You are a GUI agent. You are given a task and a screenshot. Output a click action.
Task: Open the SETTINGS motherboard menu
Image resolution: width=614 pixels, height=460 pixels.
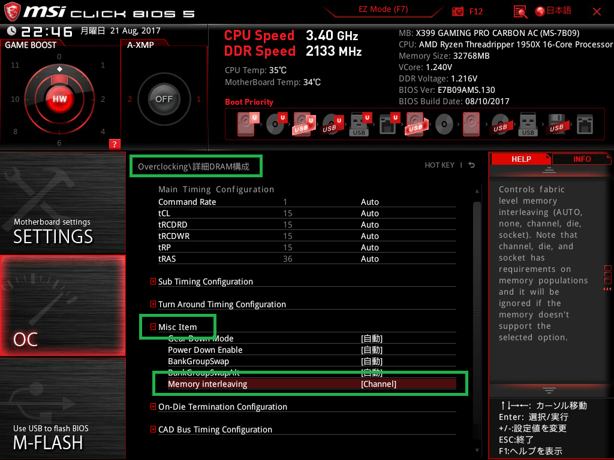(x=62, y=202)
